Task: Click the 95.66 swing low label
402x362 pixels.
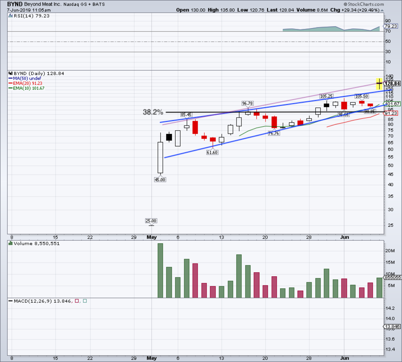Action: tap(343, 115)
